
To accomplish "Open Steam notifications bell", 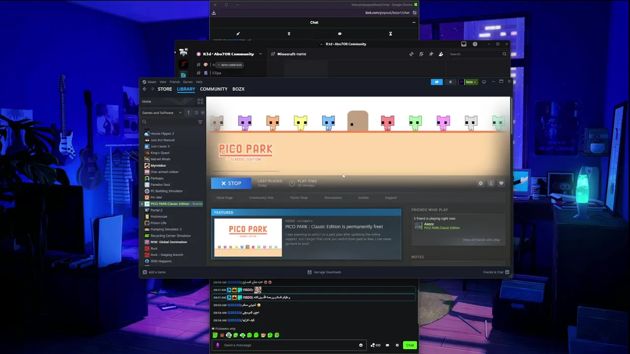I will pos(450,82).
